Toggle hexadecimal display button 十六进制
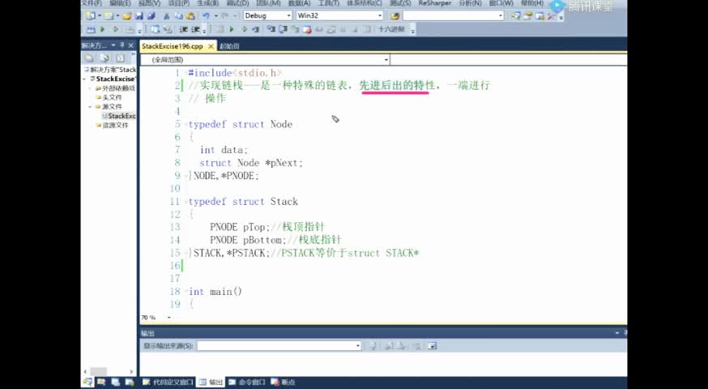This screenshot has height=389, width=708. point(391,29)
